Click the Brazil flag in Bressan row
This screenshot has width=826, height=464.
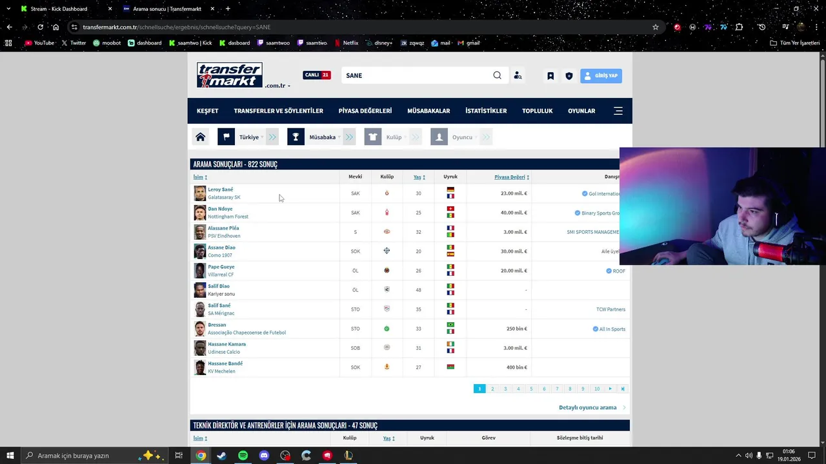tap(450, 325)
